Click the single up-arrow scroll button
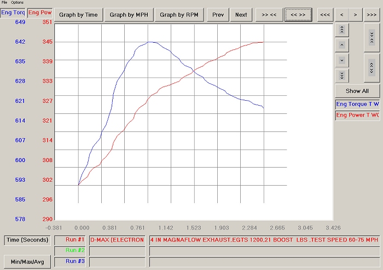Viewport: 383px width, 270px height. [x=342, y=45]
